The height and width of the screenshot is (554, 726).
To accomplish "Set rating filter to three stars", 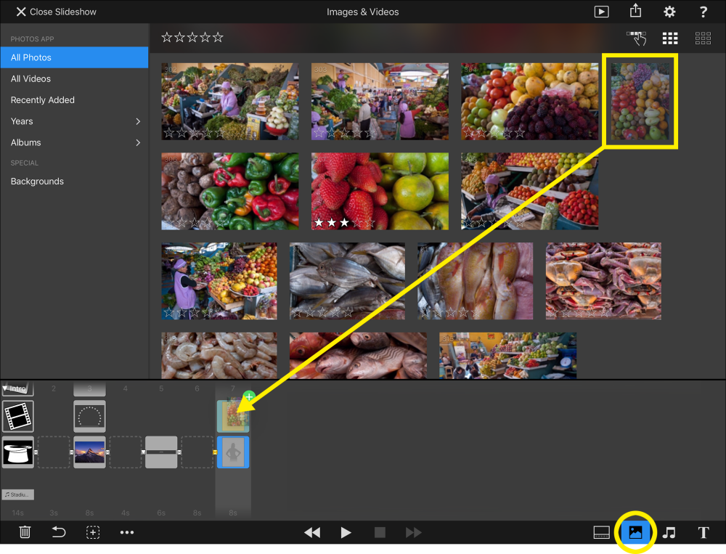I will click(192, 37).
